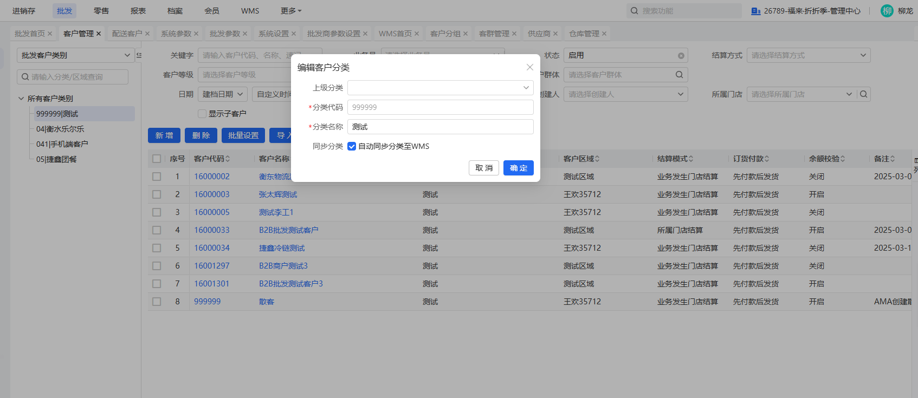This screenshot has width=918, height=398.
Task: Click 取消 button in dialog
Action: [484, 168]
